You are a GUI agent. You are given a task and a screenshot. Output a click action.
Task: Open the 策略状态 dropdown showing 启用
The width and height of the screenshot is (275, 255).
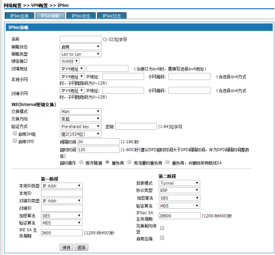pos(81,47)
